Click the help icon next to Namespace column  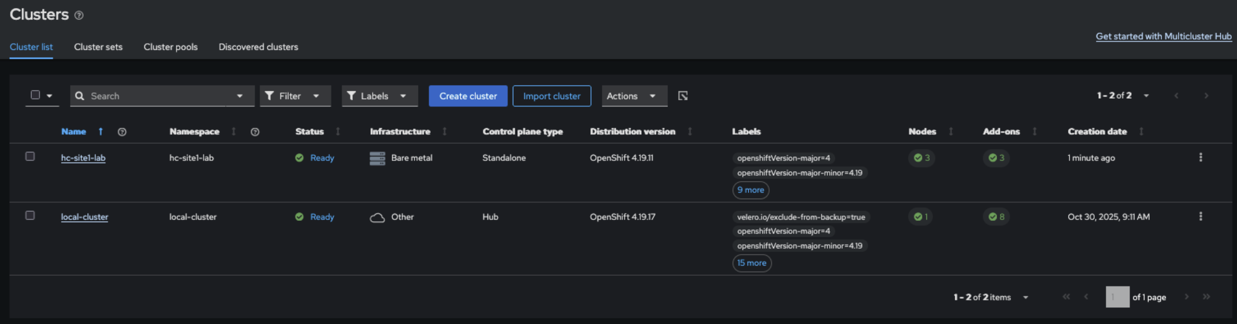tap(255, 132)
